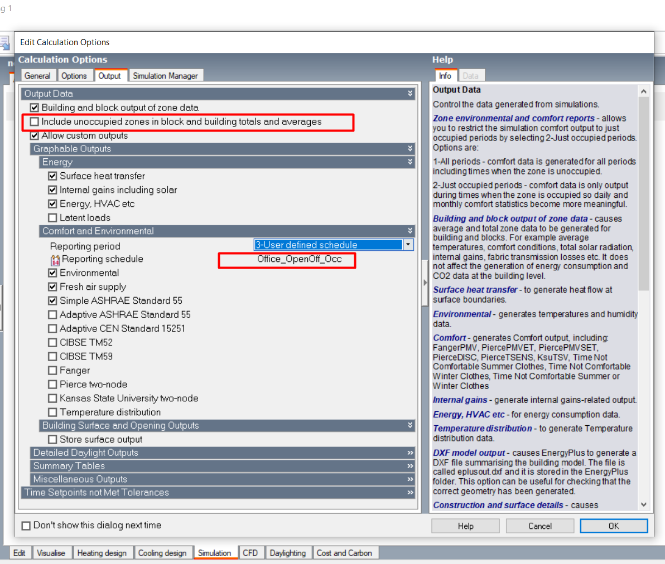Click the help panel scroll up arrow
Image resolution: width=665 pixels, height=564 pixels.
click(644, 91)
